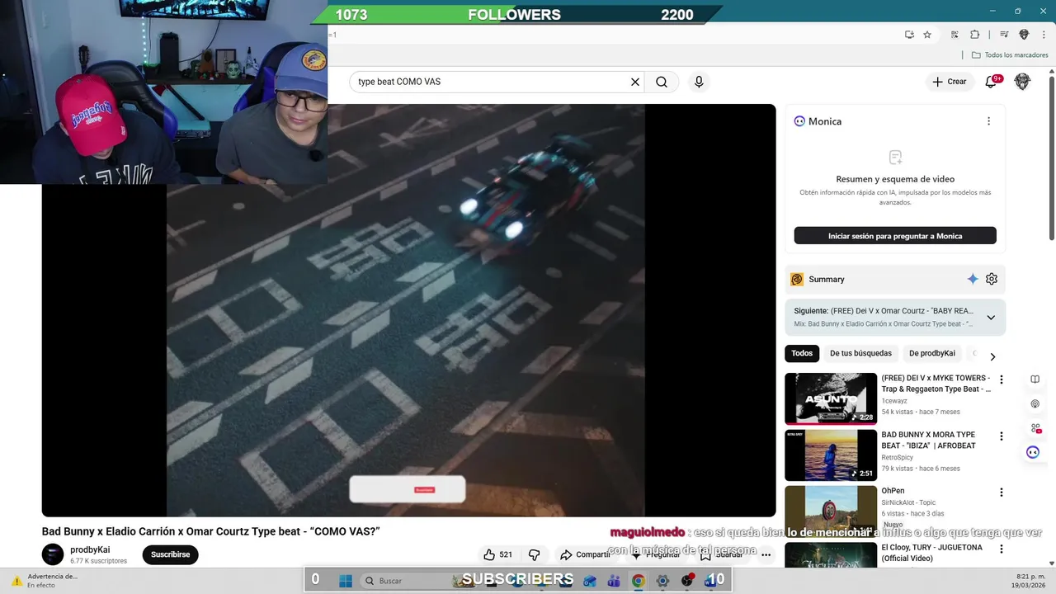Click the Summary panel heading
The width and height of the screenshot is (1056, 594).
(826, 279)
